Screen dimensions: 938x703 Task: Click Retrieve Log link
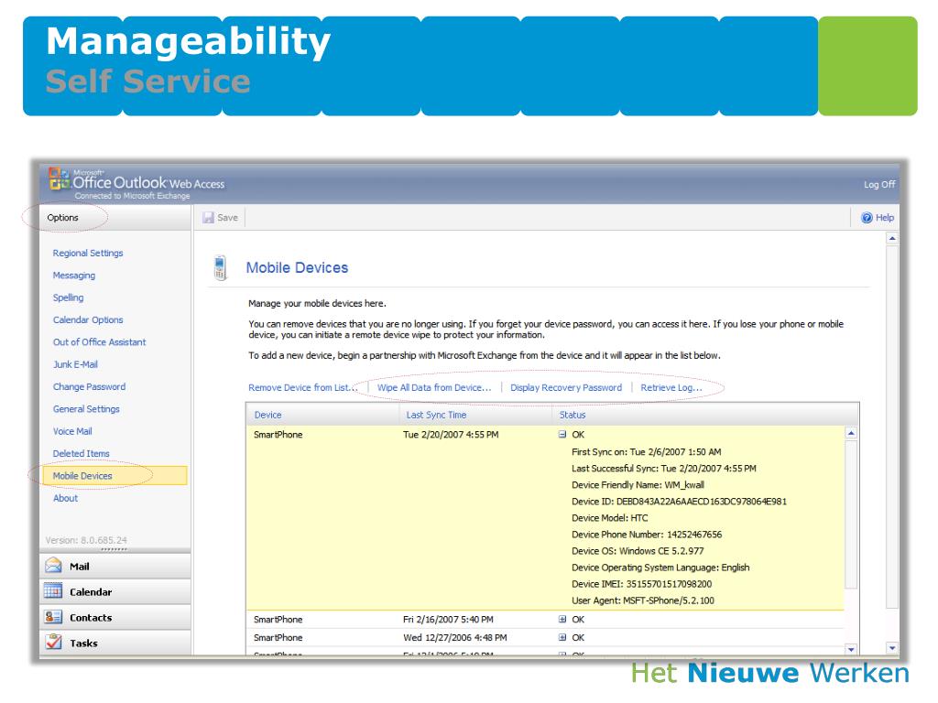tap(671, 387)
